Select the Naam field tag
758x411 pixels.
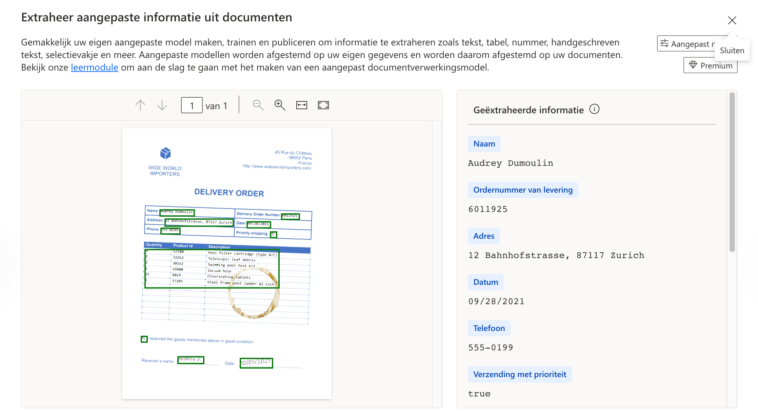[484, 143]
